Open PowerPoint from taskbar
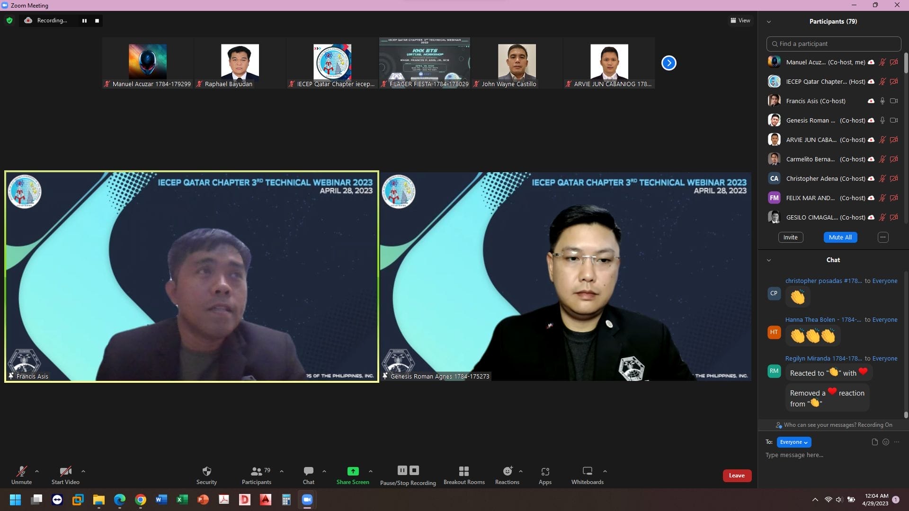Image resolution: width=909 pixels, height=511 pixels. pos(203,500)
